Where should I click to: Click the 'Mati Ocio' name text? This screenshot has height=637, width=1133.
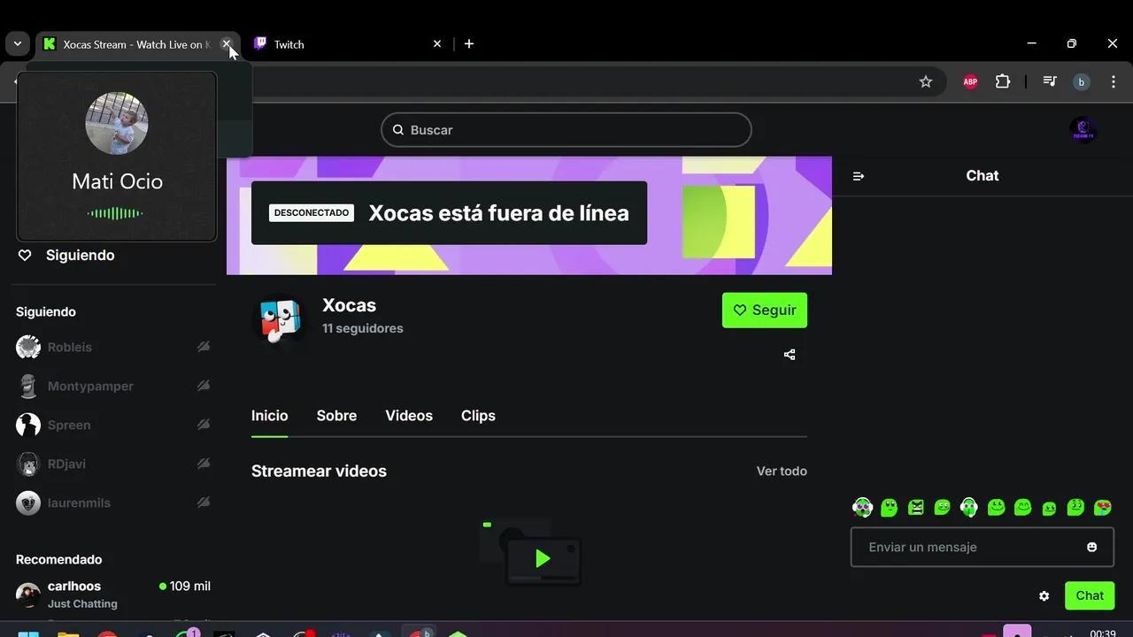pyautogui.click(x=117, y=182)
